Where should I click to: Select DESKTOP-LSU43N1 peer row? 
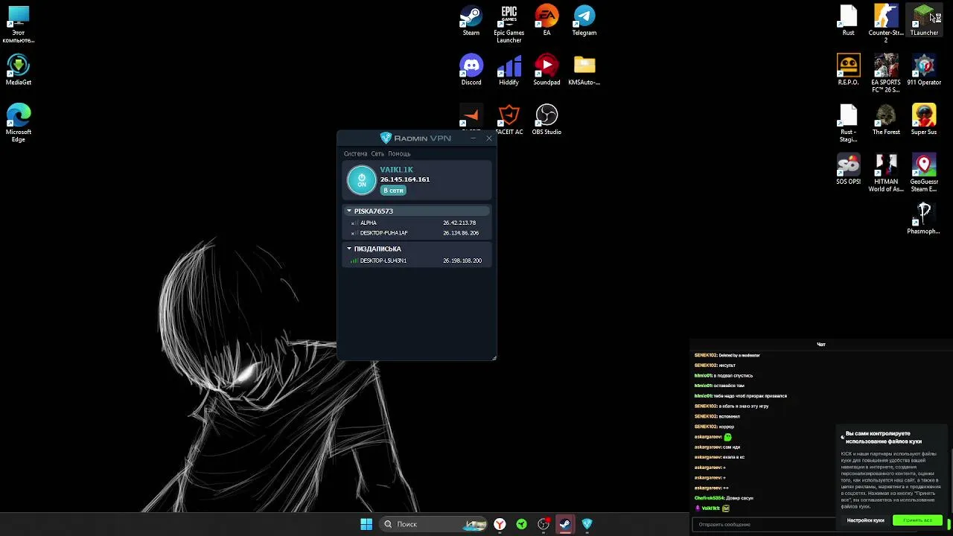417,261
